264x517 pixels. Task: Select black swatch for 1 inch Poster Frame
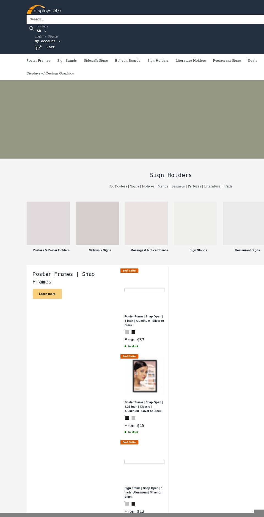133,332
